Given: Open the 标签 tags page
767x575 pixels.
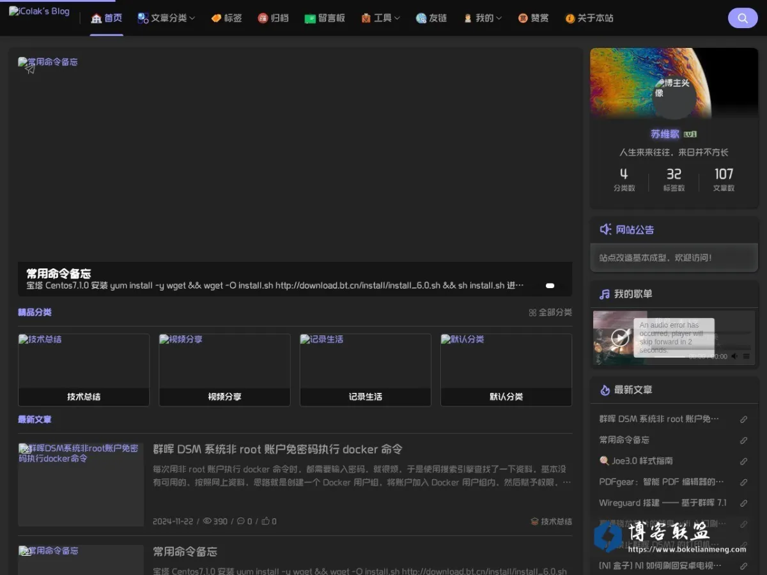Looking at the screenshot, I should 226,18.
